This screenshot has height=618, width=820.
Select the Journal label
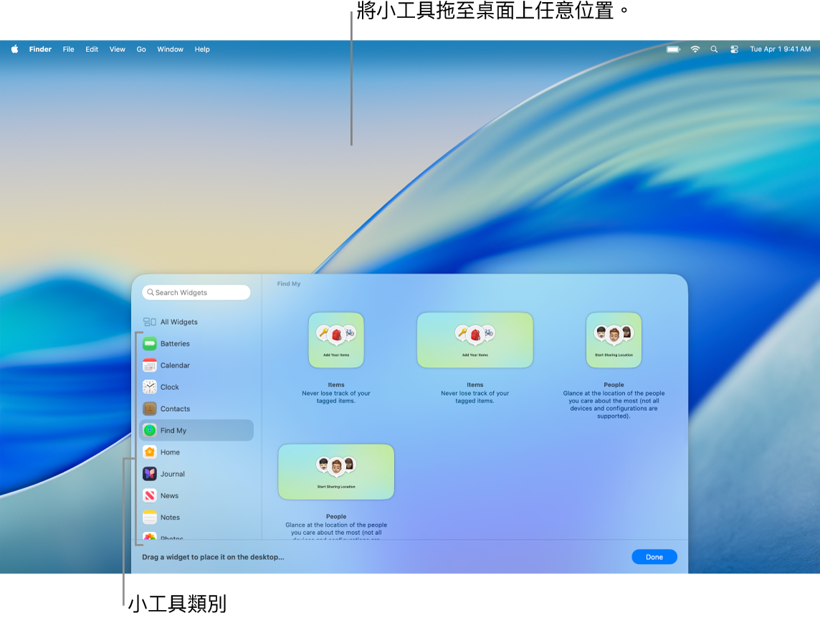(x=173, y=474)
